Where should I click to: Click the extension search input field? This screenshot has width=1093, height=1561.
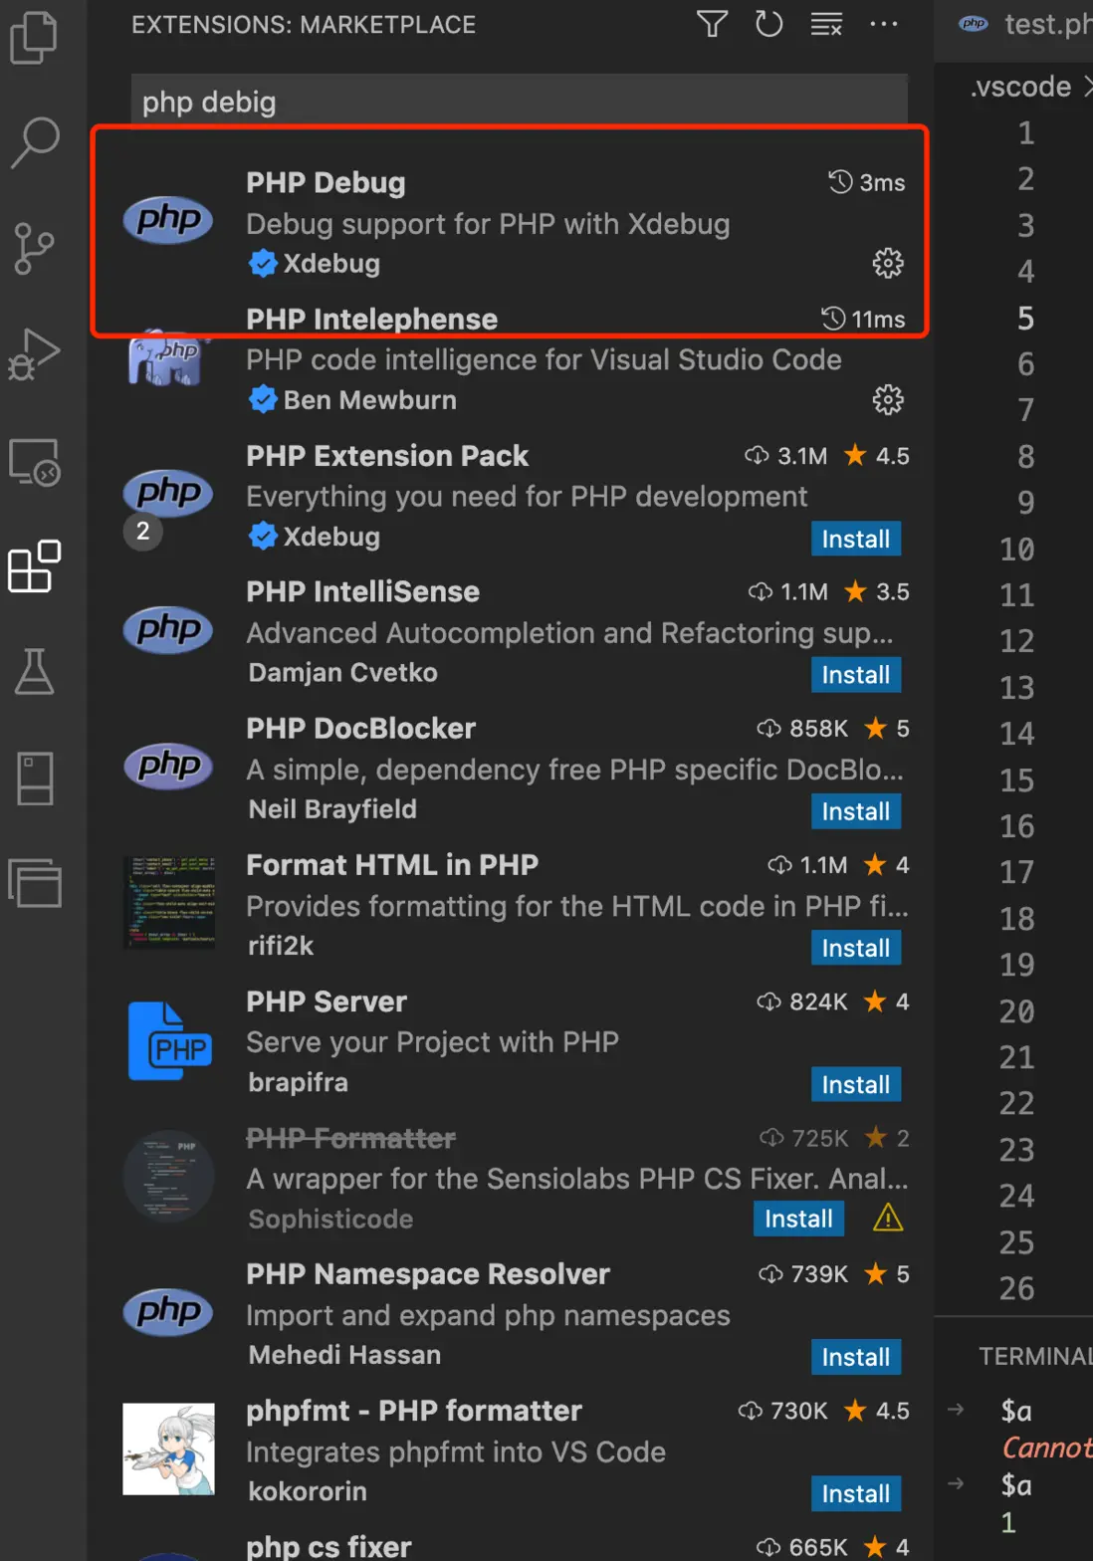518,102
